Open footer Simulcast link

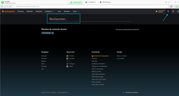point(44,58)
